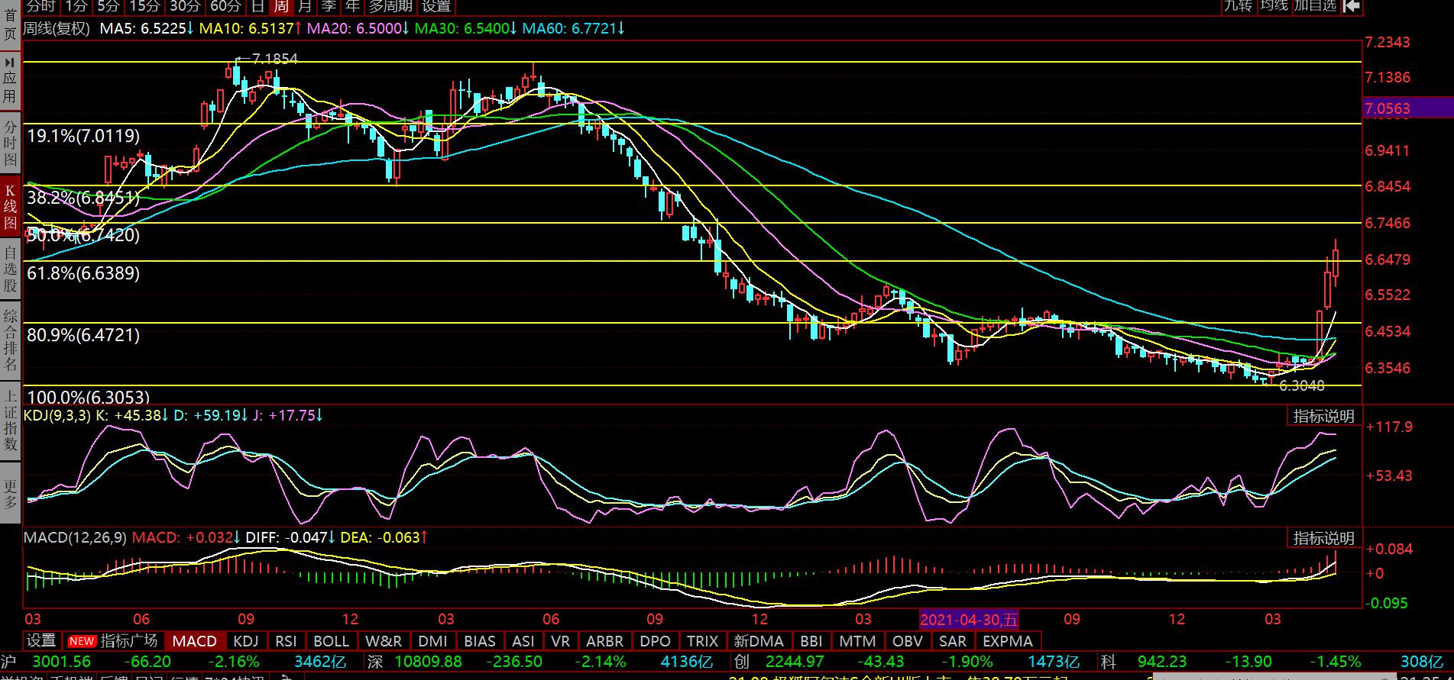This screenshot has height=680, width=1454.
Task: Select the yearly 年 tab
Action: click(352, 6)
